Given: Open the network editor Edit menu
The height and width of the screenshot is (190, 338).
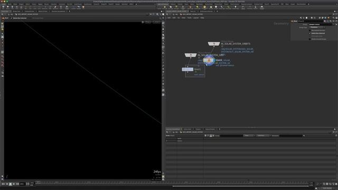Looking at the screenshot, I should (174, 18).
